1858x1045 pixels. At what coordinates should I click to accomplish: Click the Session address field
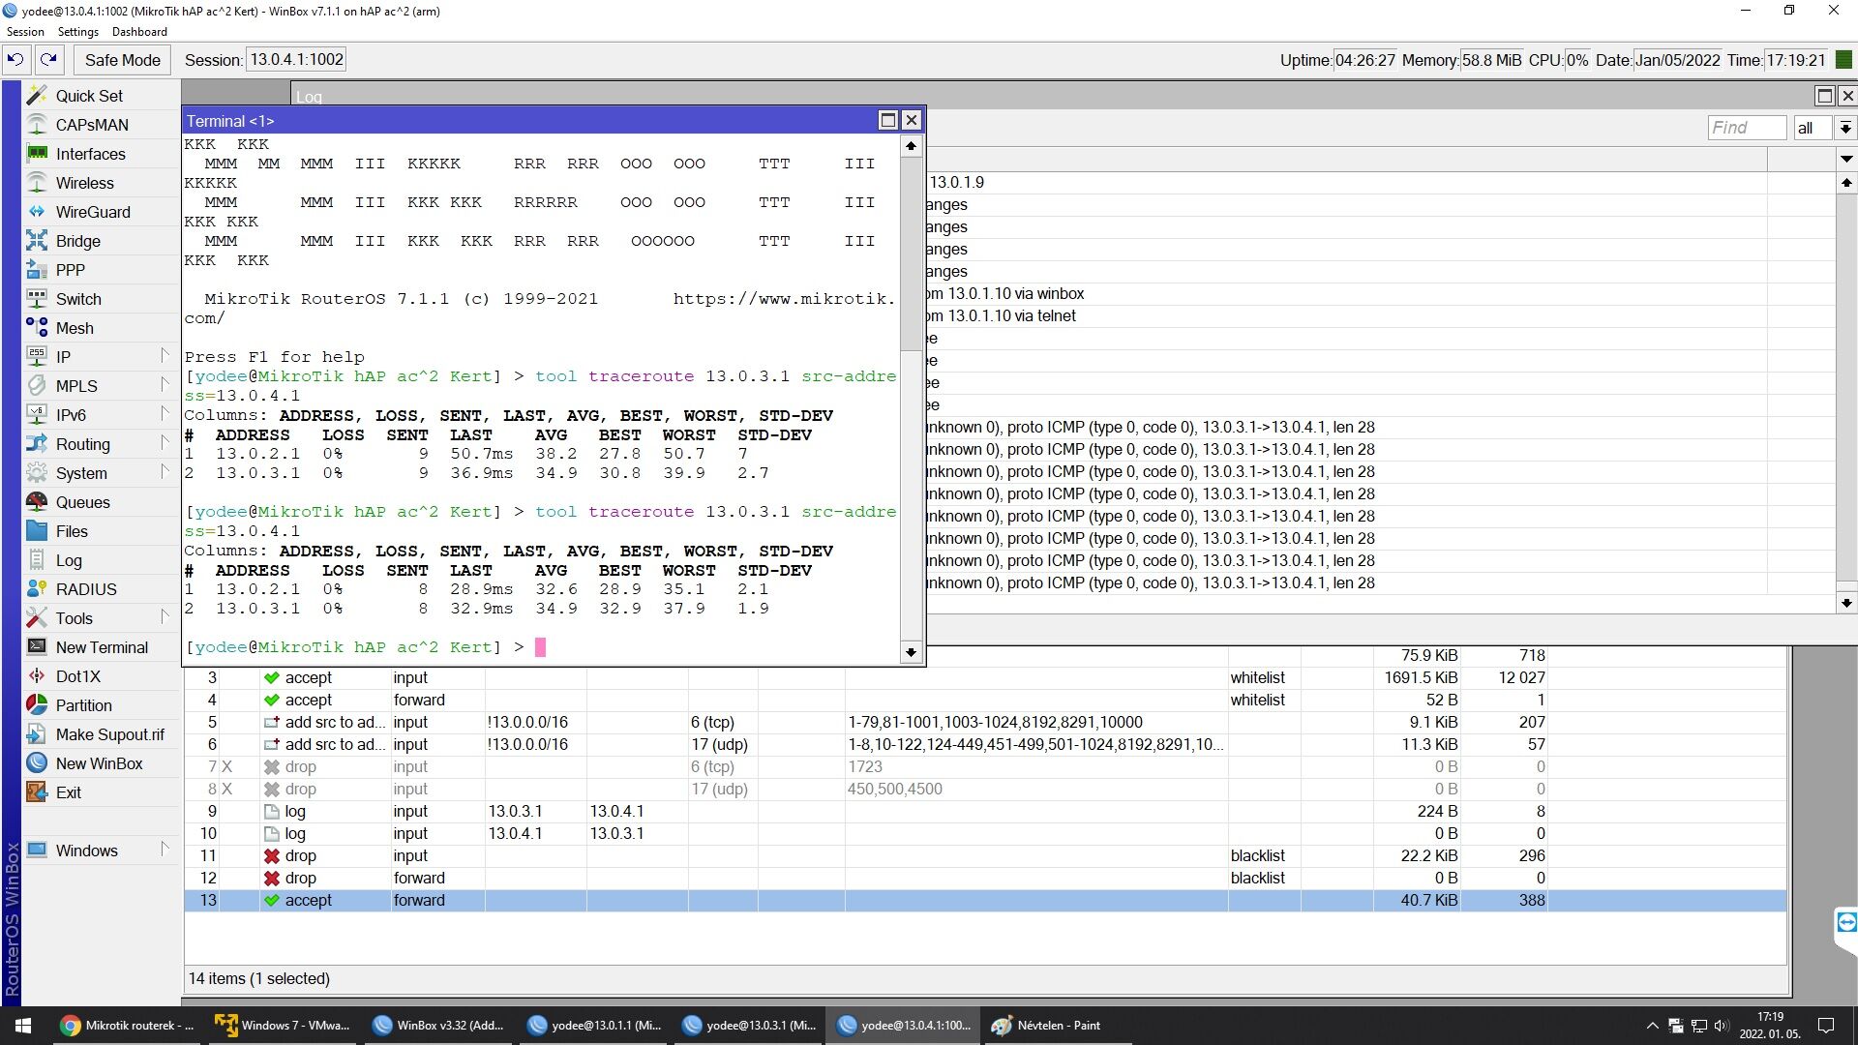[x=296, y=60]
